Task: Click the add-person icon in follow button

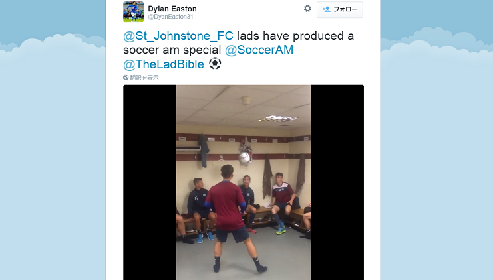Action: [327, 9]
